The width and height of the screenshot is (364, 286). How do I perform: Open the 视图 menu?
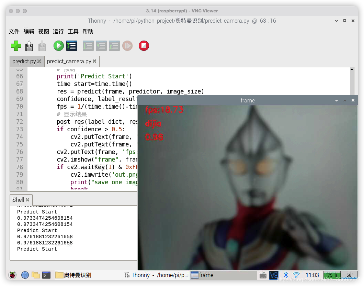pos(43,31)
